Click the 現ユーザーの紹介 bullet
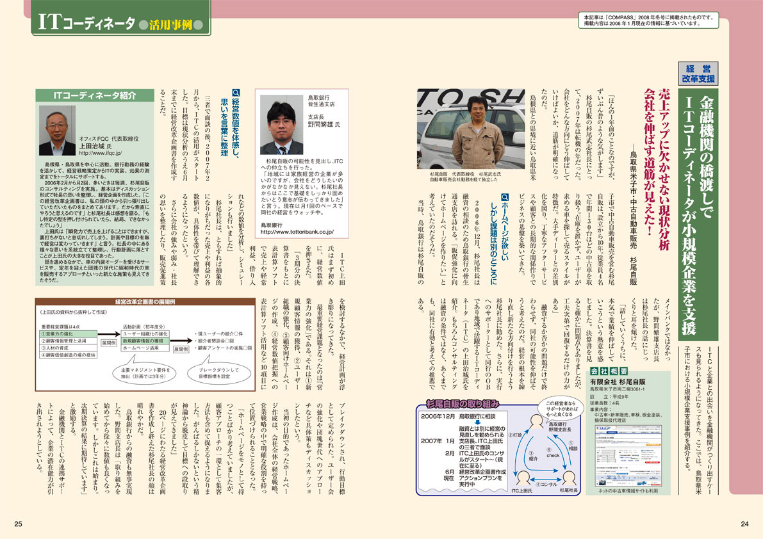 tap(219, 334)
